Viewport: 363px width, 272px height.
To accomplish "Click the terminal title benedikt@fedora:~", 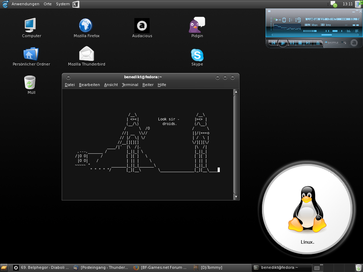I will pyautogui.click(x=143, y=77).
